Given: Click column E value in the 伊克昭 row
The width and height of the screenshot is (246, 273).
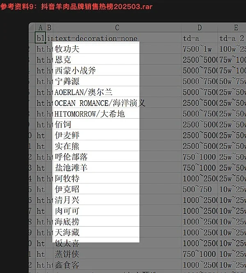Looking at the screenshot, I should [x=232, y=189].
